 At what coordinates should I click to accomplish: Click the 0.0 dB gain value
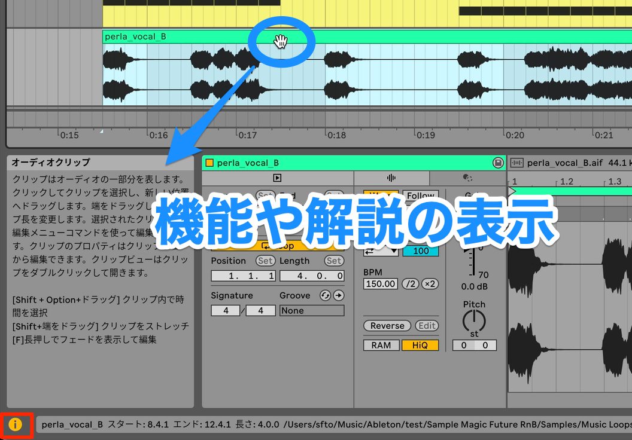475,286
